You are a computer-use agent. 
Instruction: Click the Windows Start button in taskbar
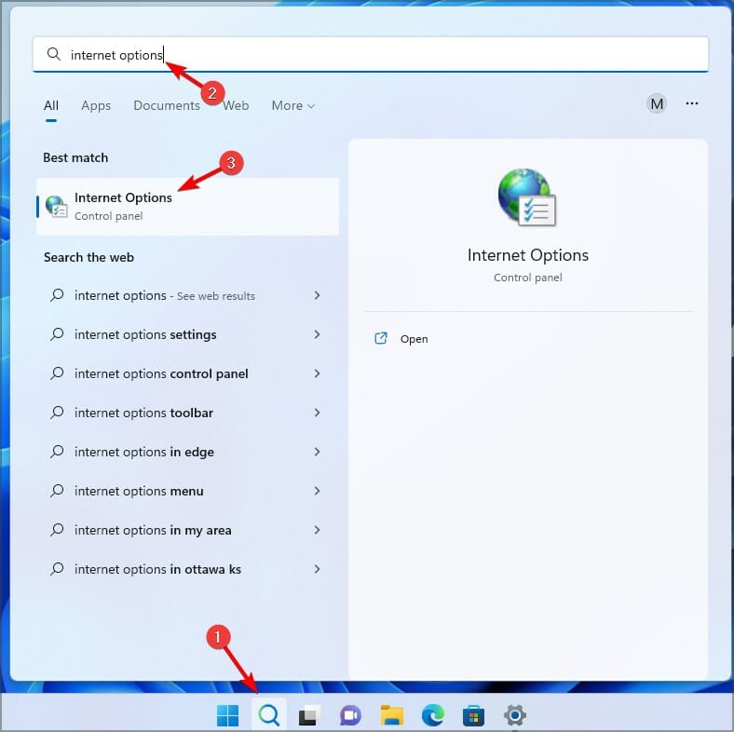coord(228,715)
